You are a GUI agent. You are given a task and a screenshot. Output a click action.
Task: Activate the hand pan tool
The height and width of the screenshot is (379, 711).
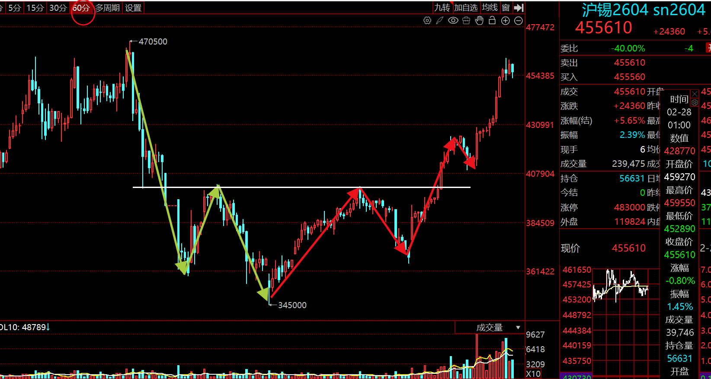pyautogui.click(x=479, y=20)
